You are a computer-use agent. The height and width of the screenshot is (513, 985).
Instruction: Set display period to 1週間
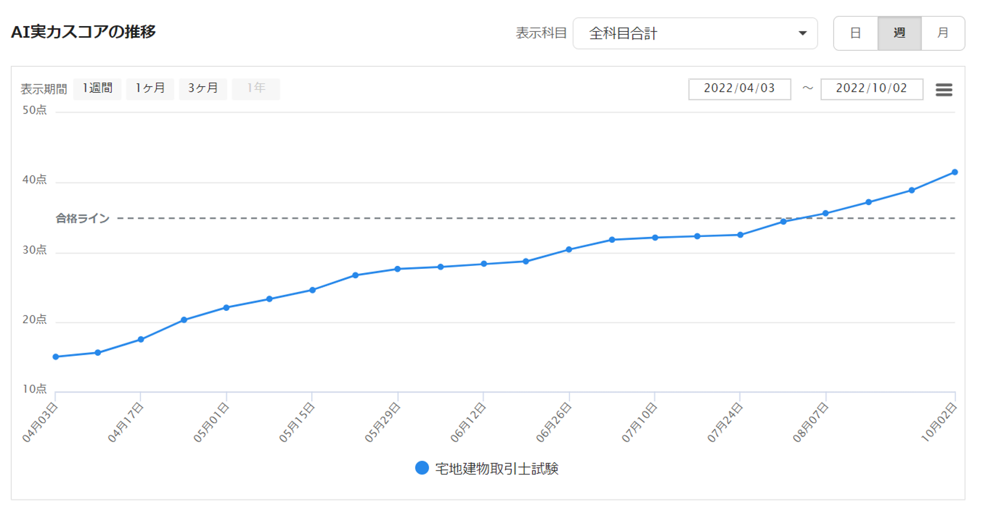98,89
